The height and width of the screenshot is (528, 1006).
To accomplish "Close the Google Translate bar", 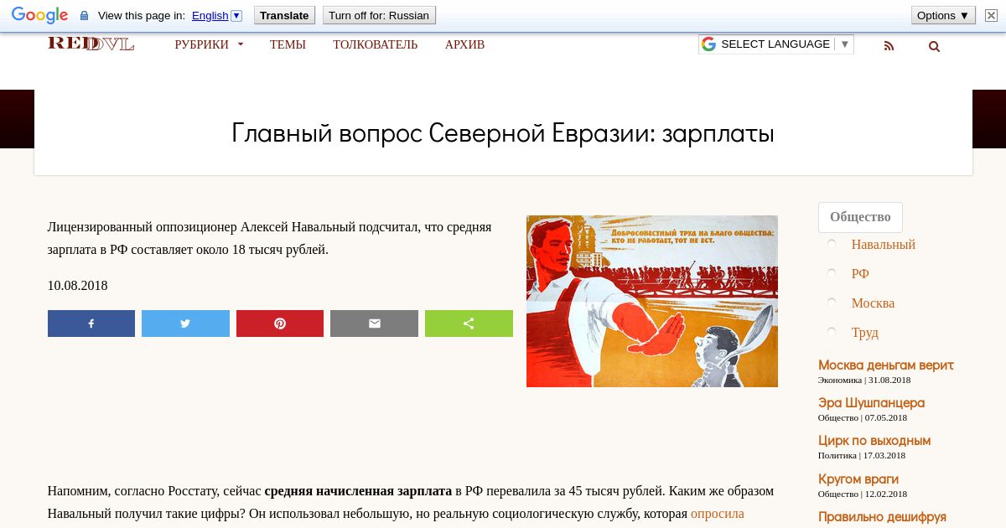I will (x=991, y=15).
